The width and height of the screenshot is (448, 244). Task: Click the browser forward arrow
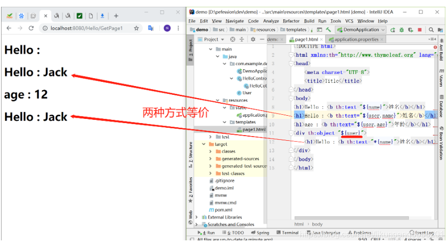coord(20,28)
